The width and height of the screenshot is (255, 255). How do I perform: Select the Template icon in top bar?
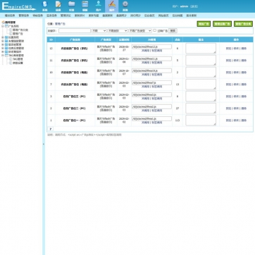85,6
